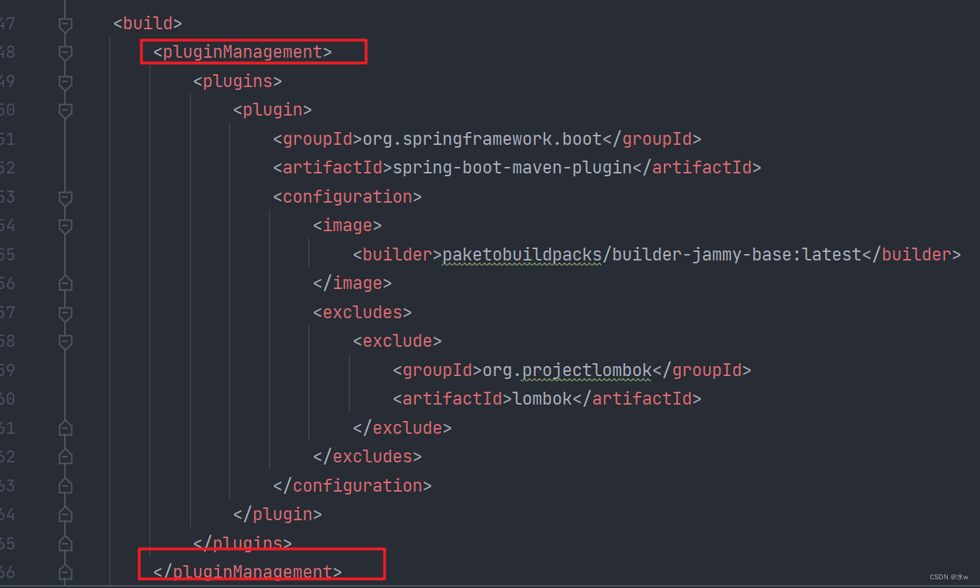Image resolution: width=980 pixels, height=588 pixels.
Task: Collapse the fold marker beside opening <image>
Action: (65, 226)
